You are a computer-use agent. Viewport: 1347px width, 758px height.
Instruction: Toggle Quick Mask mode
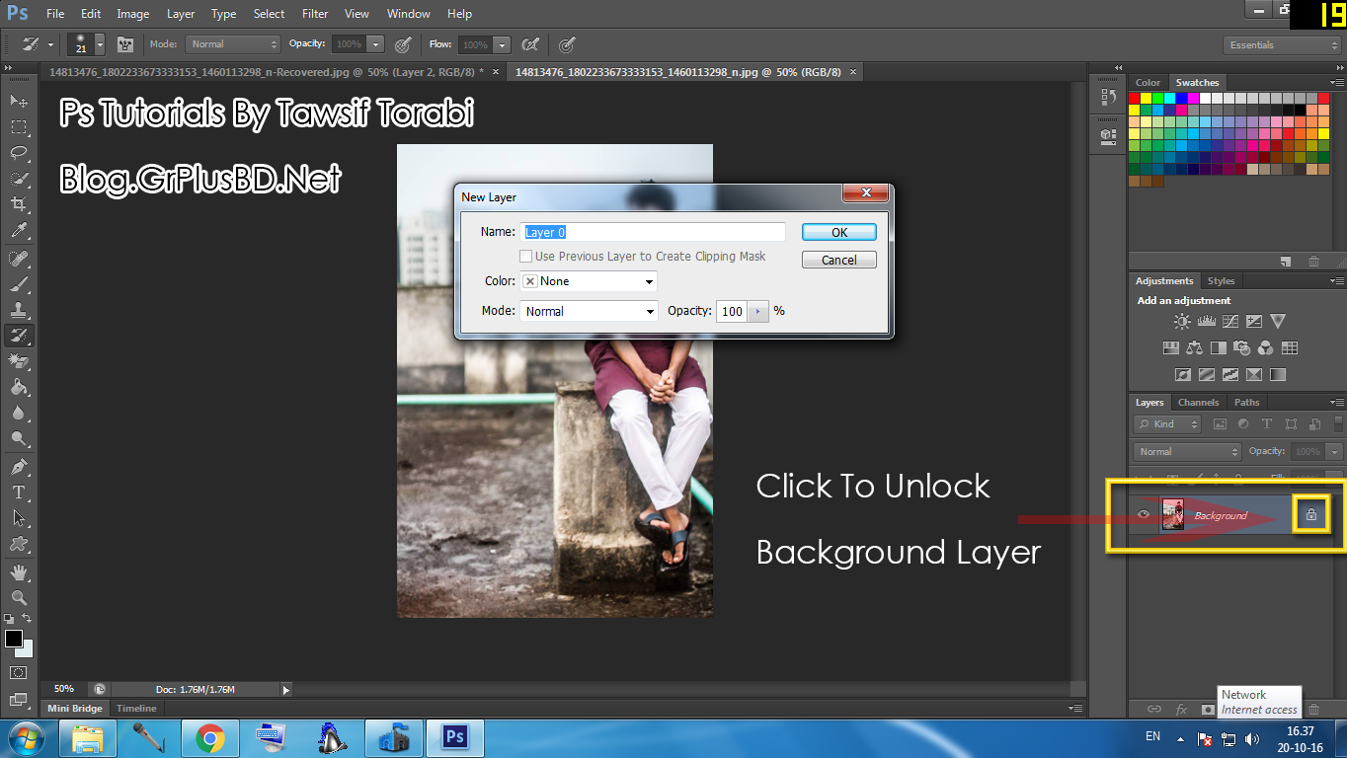click(18, 672)
